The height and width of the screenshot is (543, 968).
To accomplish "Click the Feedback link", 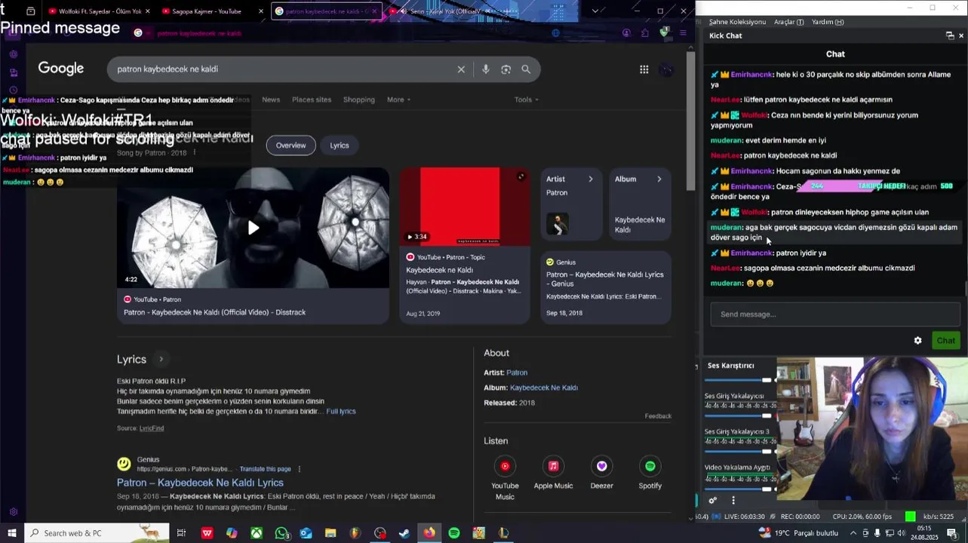I will tap(658, 416).
